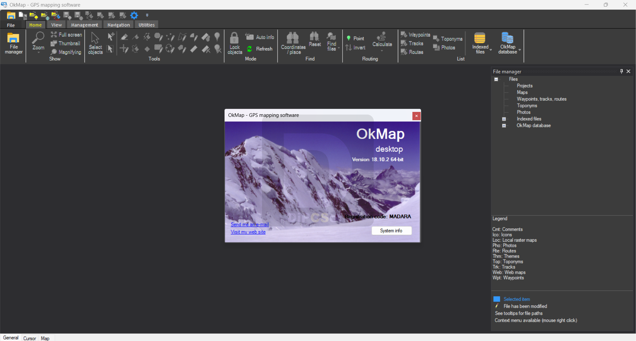Screen dimensions: 636x341
Task: Select Projects in file tree
Action: click(x=525, y=86)
